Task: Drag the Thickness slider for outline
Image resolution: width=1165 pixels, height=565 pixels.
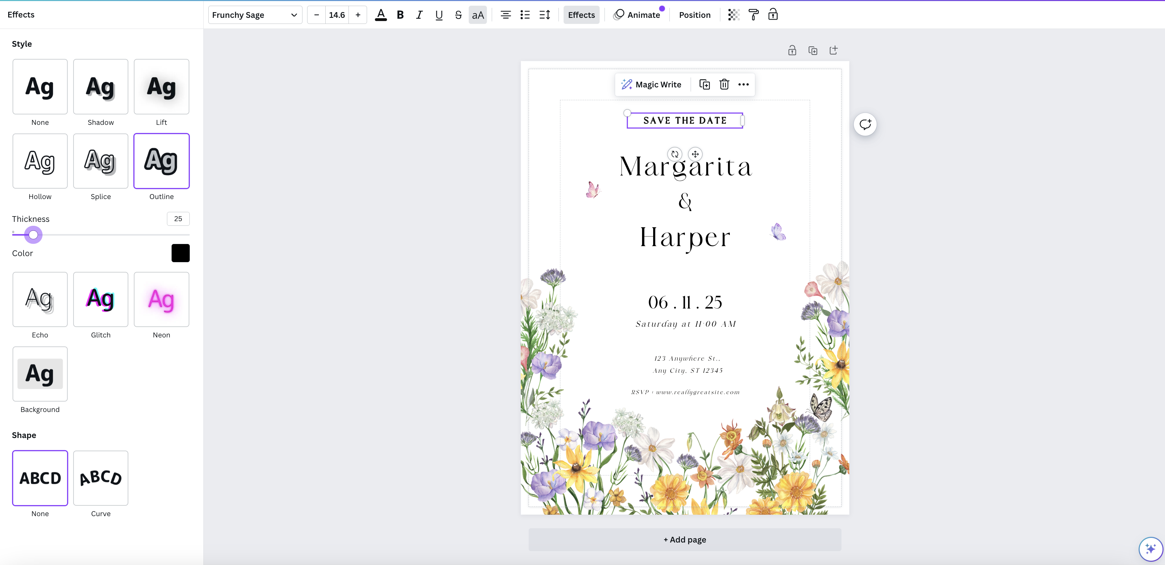Action: coord(33,234)
